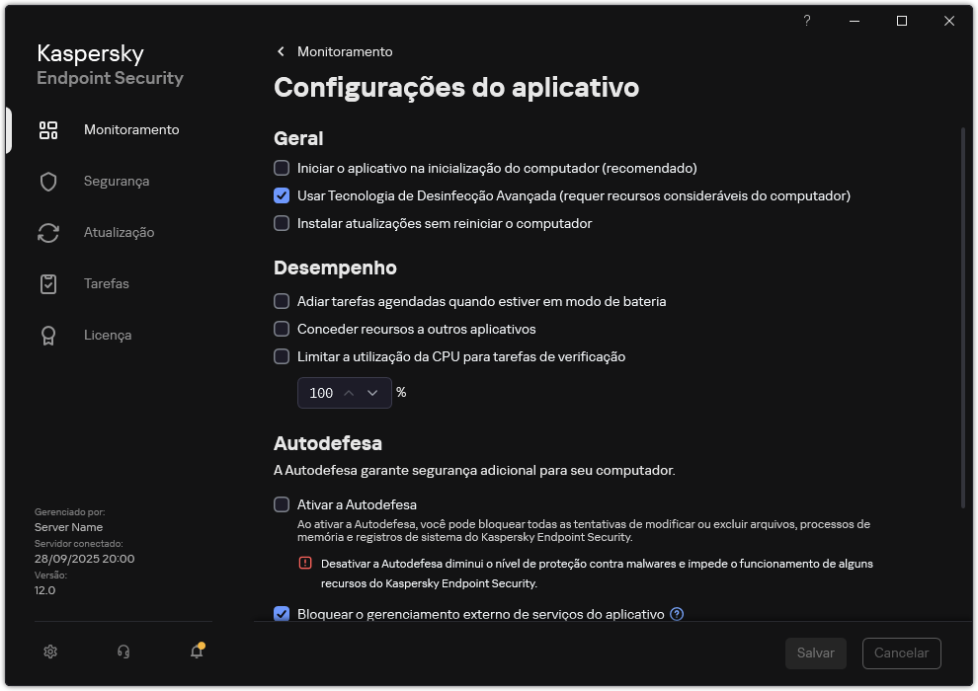
Task: Decrease CPU limit with the down arrow
Action: [x=371, y=392]
